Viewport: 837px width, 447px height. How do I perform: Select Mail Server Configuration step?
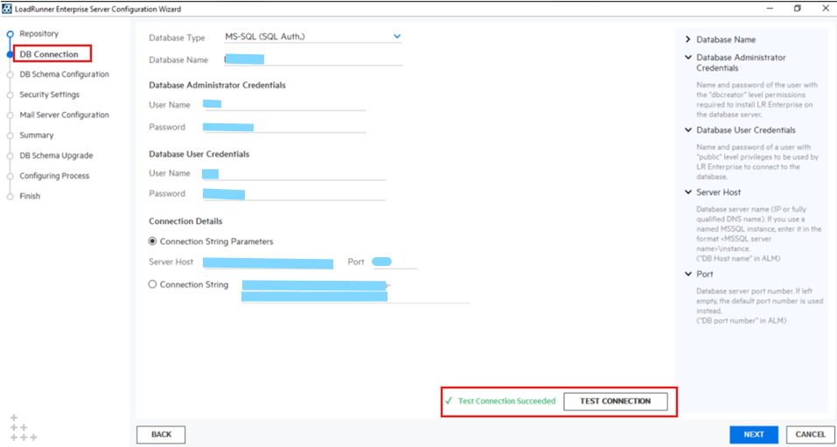coord(64,115)
